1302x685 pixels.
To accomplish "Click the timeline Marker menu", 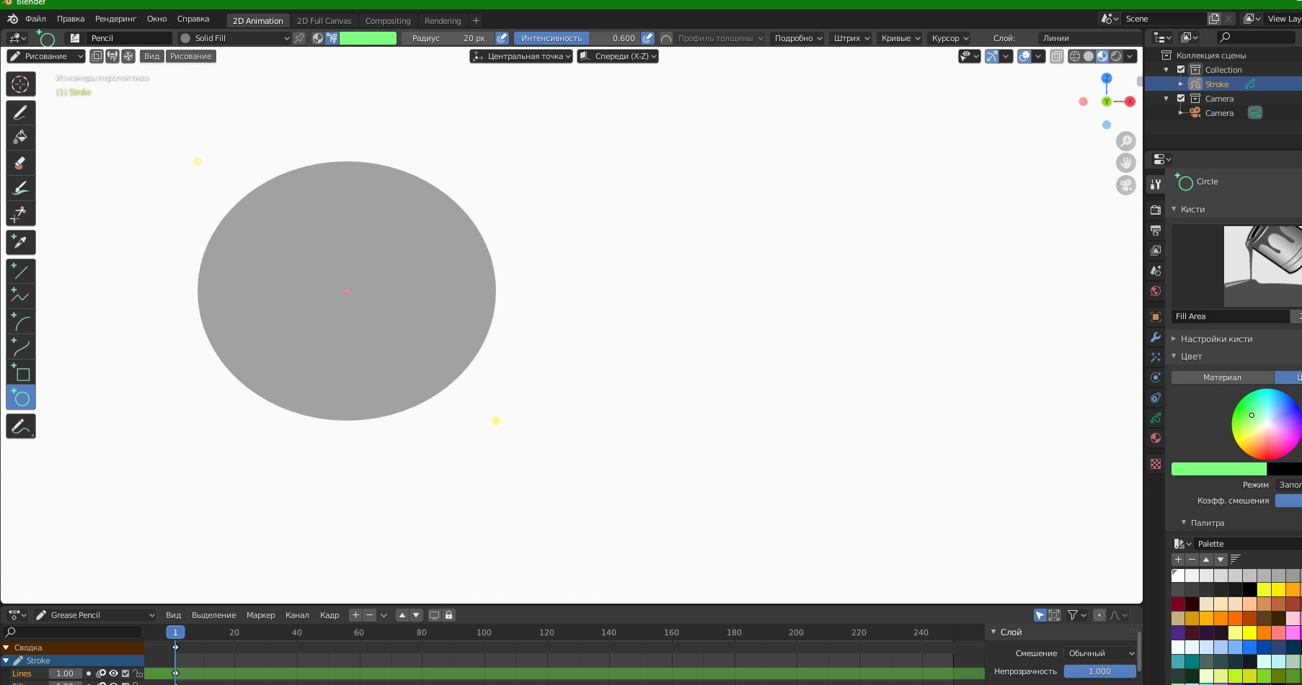I will (x=260, y=615).
